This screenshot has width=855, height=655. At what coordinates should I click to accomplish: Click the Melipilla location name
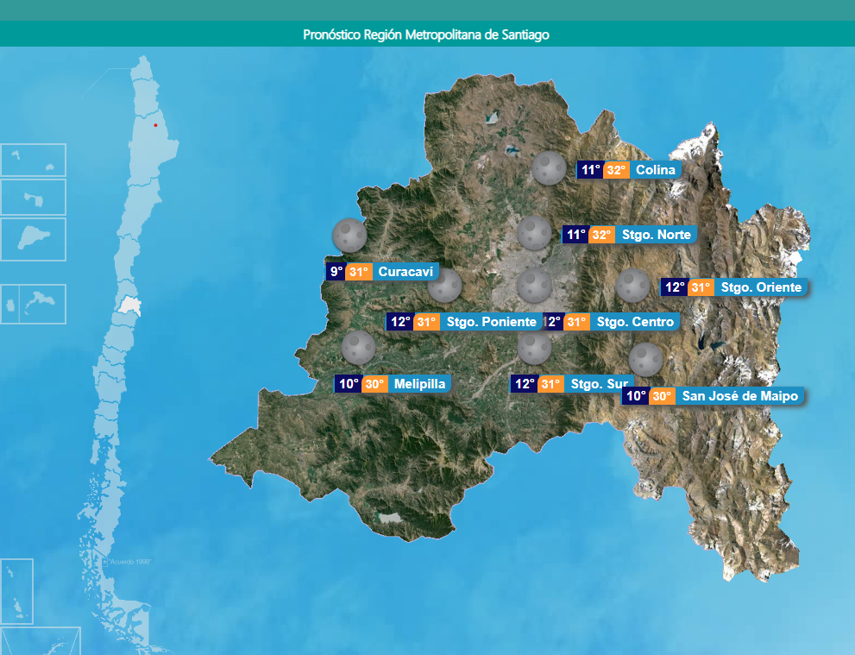point(419,384)
